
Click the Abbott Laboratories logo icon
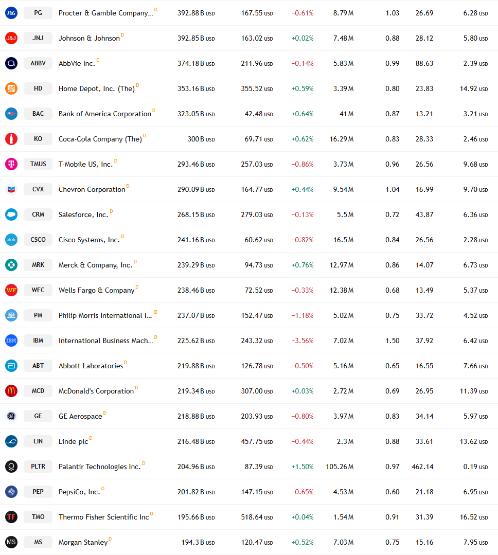click(x=11, y=366)
